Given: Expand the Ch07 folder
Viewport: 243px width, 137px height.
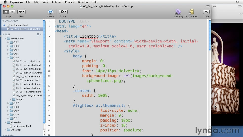Looking at the screenshot, I should point(8,103).
